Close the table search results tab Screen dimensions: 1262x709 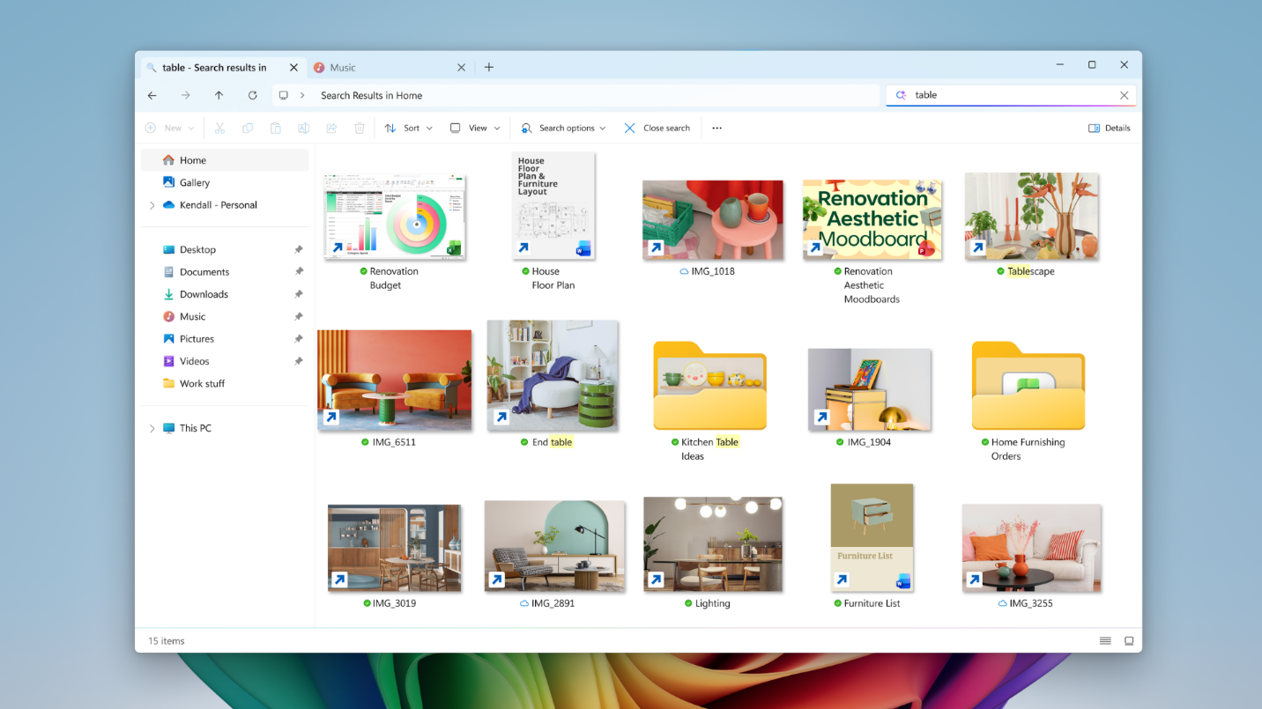(293, 67)
